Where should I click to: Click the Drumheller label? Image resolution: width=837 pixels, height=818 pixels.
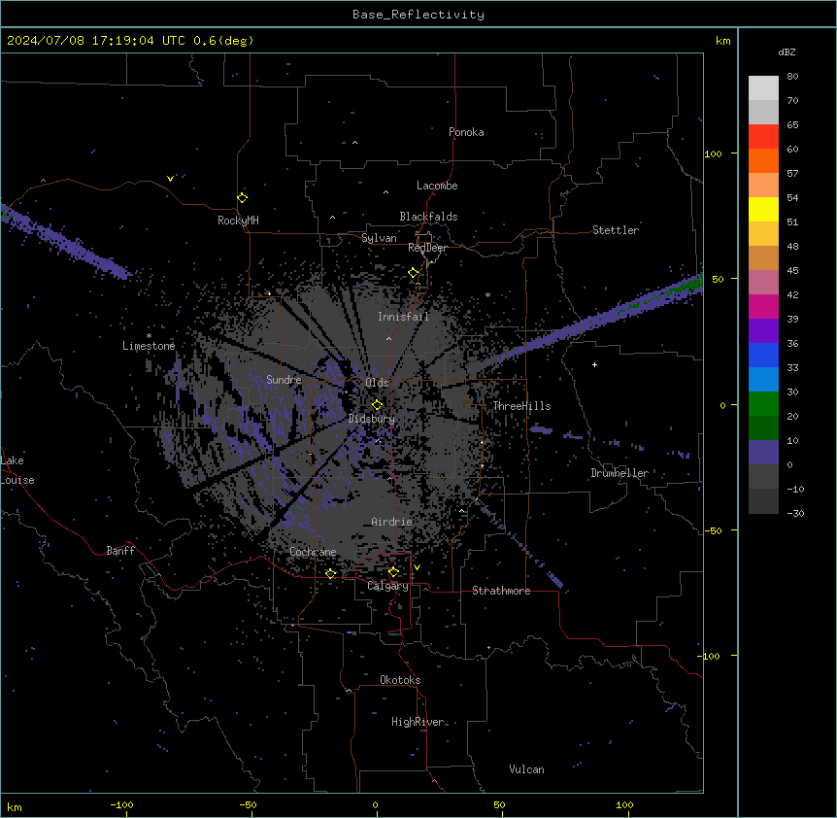coord(619,473)
